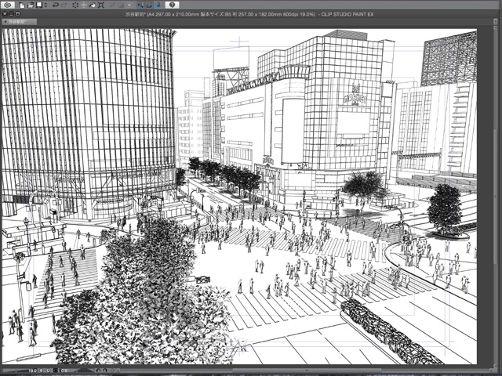
Task: Toggle snap to special ruler
Action: pyautogui.click(x=149, y=5)
